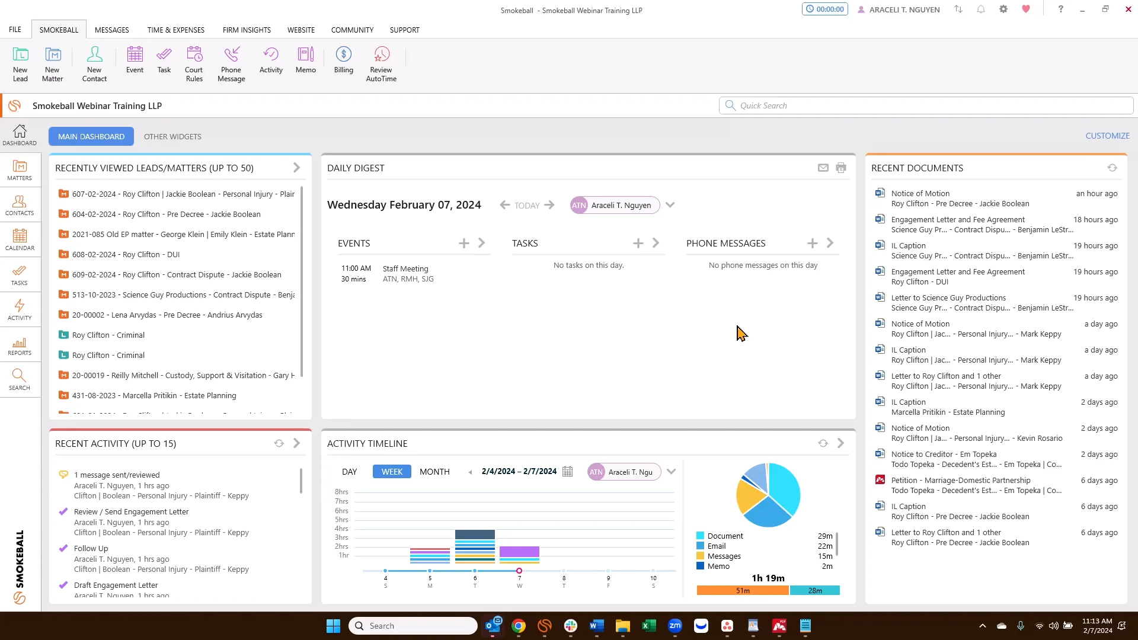Click teal 28m time bar
1138x640 pixels.
tap(815, 590)
